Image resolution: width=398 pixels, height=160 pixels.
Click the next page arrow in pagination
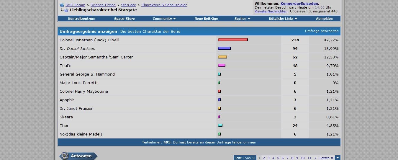(x=315, y=158)
